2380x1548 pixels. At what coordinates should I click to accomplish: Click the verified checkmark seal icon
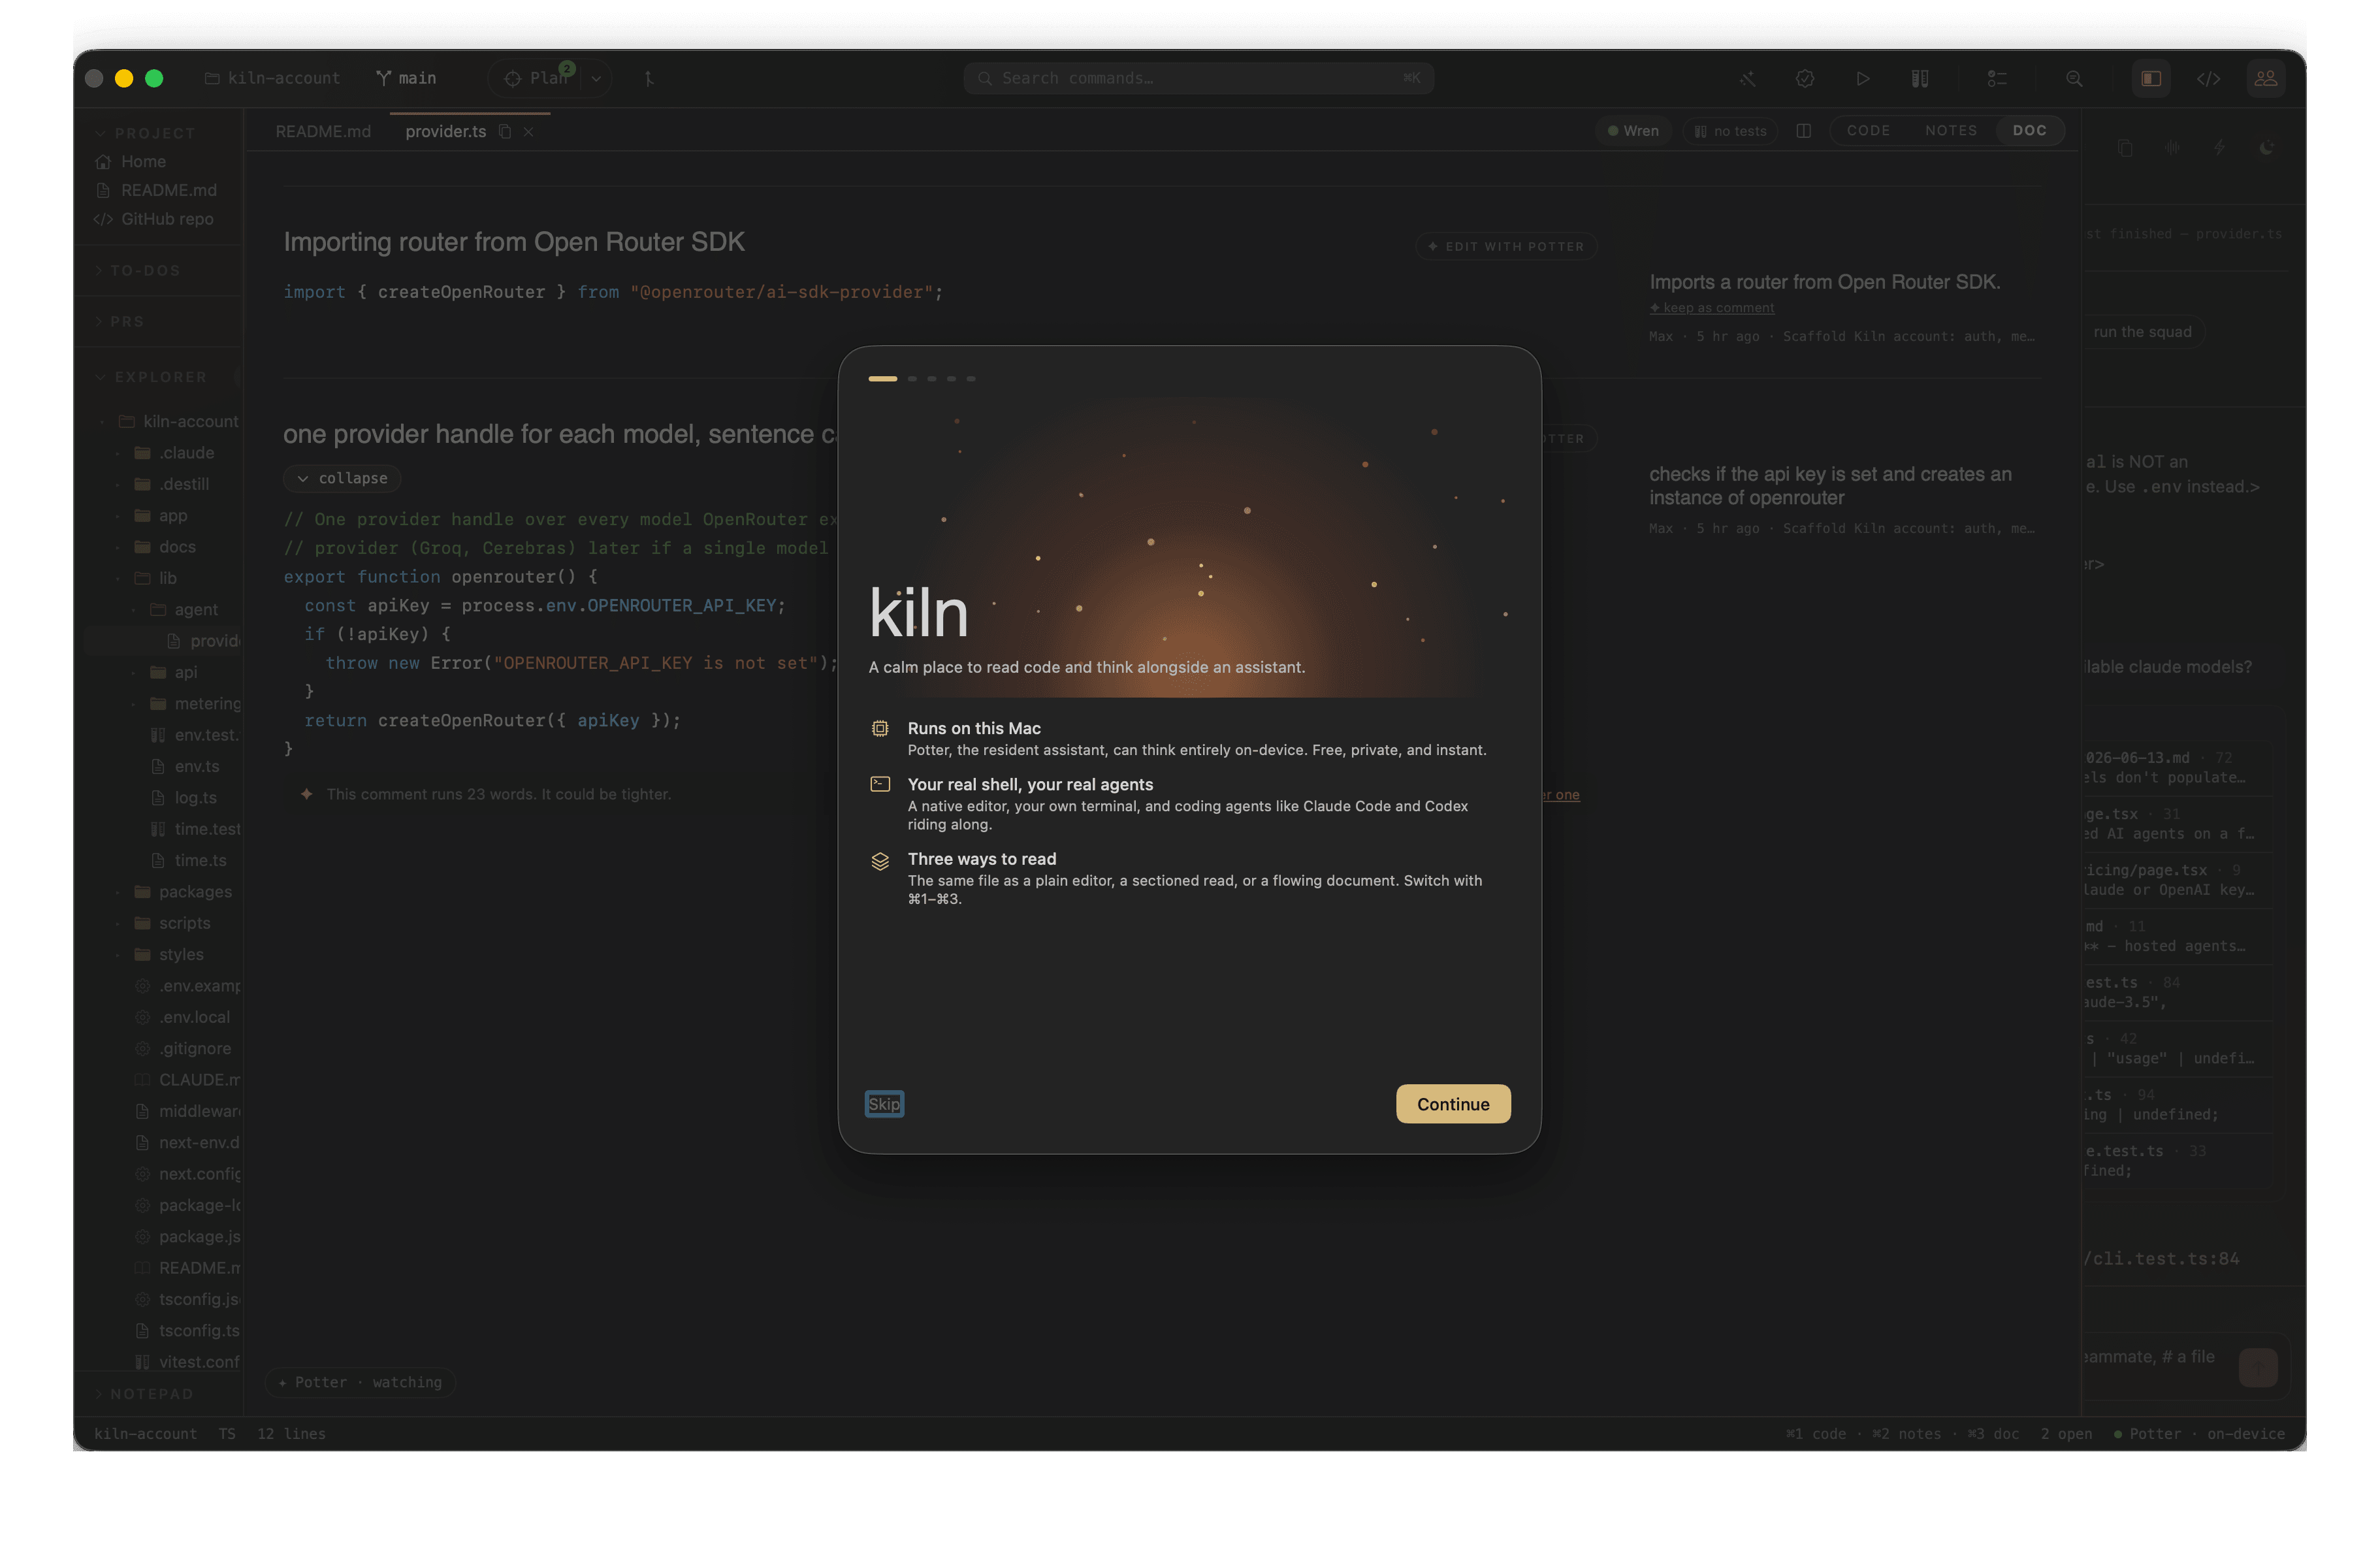[1805, 78]
